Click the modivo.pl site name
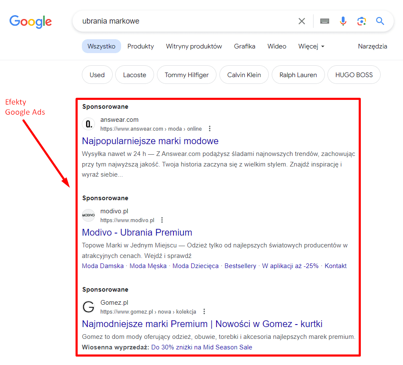Screen dimensions: 403x365 [x=114, y=211]
